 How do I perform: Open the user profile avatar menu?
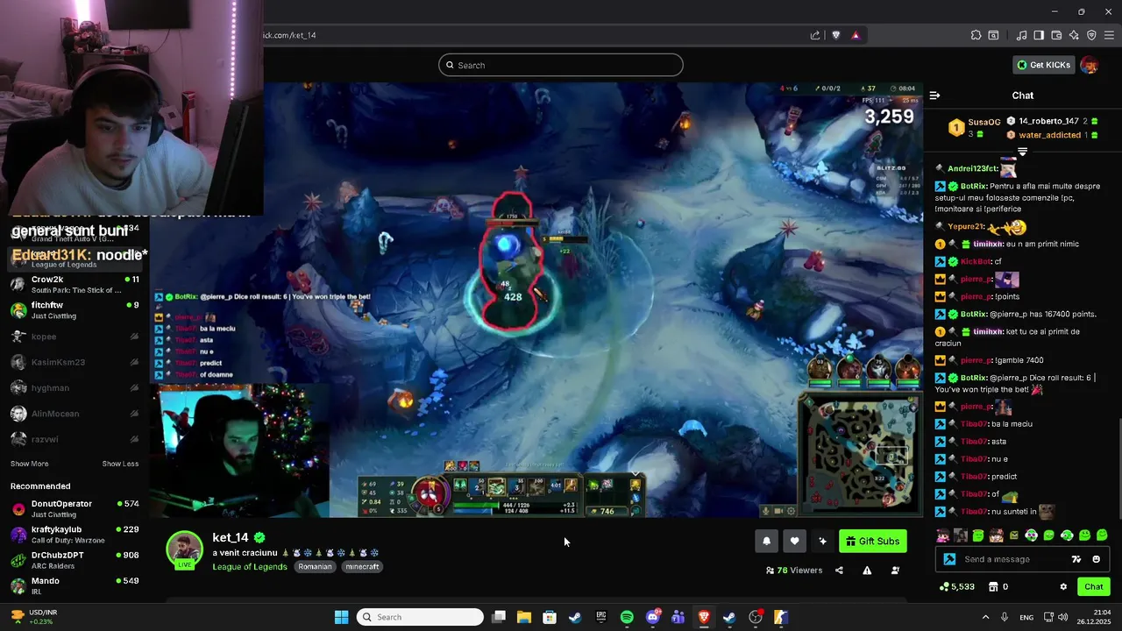(1090, 65)
